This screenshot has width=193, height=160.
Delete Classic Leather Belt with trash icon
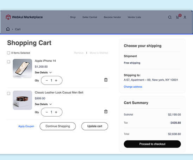pos(106,111)
